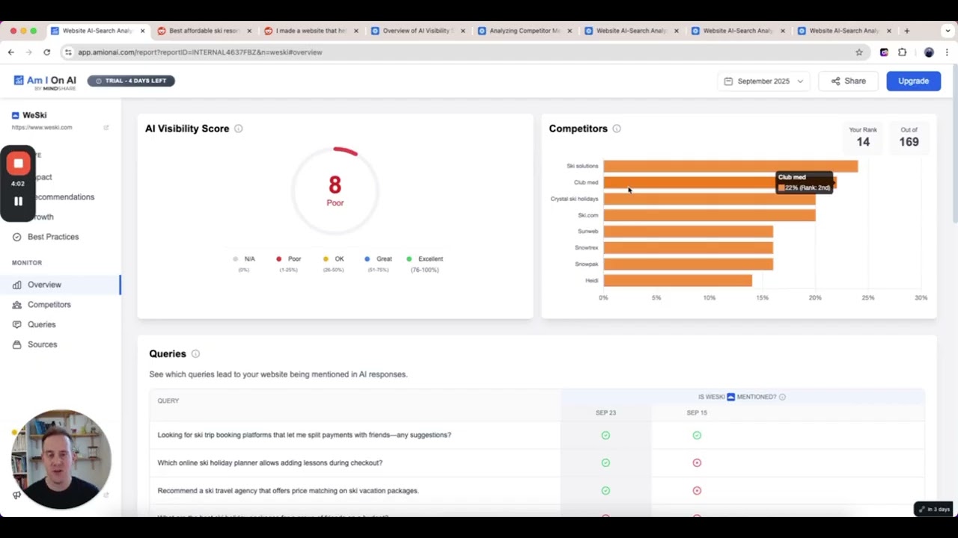Click the Trial 4 Days Left badge

(131, 81)
